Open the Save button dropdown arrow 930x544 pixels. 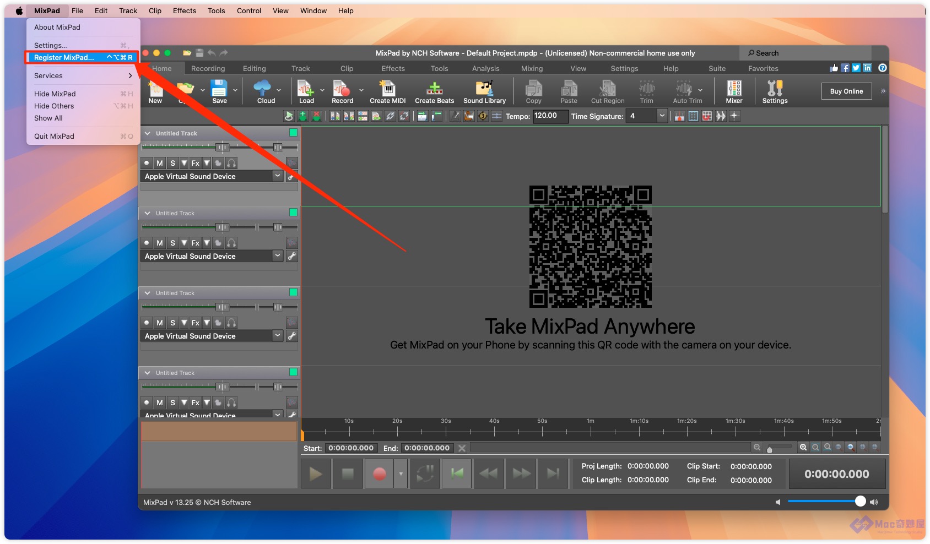[x=235, y=90]
